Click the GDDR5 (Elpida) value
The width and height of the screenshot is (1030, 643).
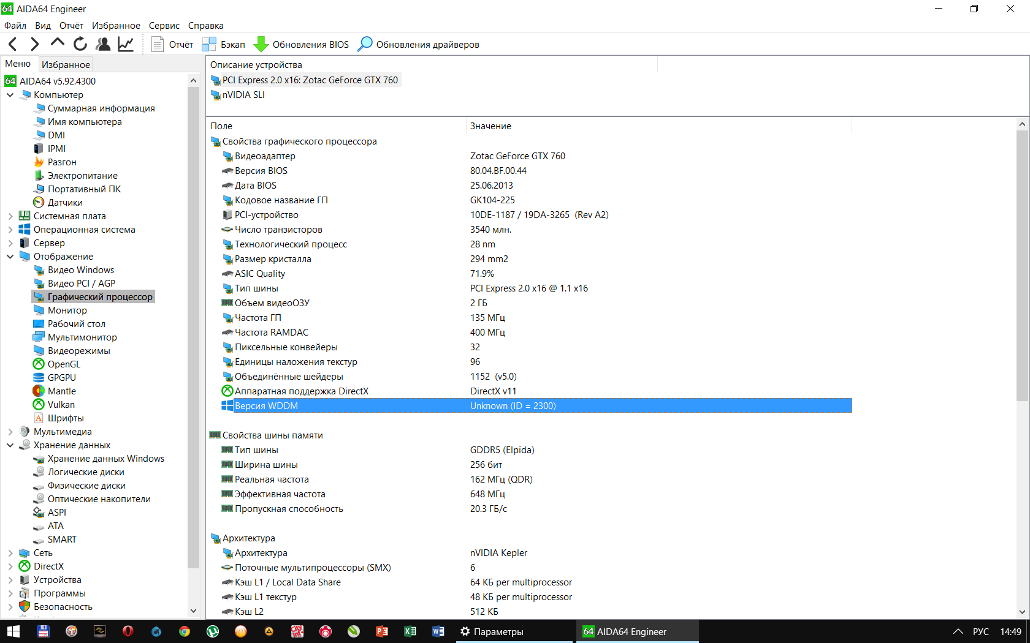[502, 450]
